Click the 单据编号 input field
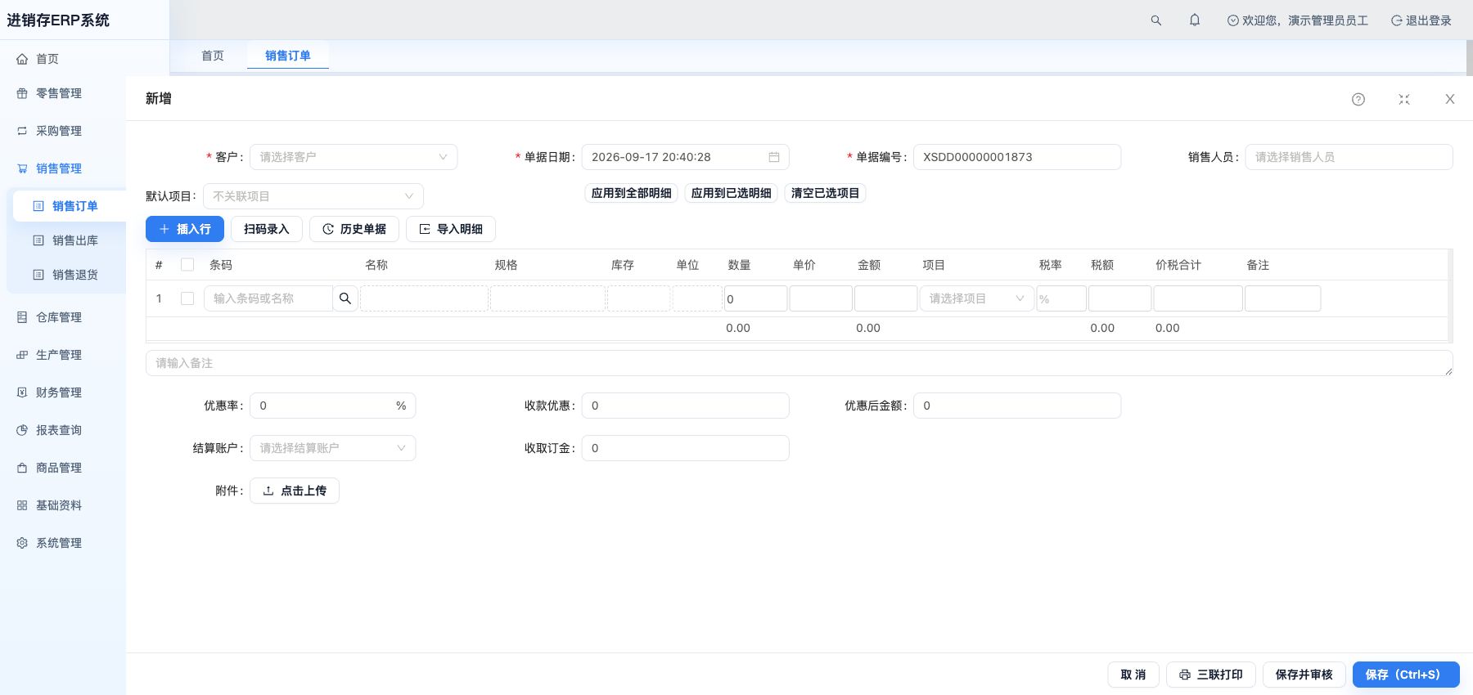Image resolution: width=1473 pixels, height=695 pixels. tap(1017, 157)
